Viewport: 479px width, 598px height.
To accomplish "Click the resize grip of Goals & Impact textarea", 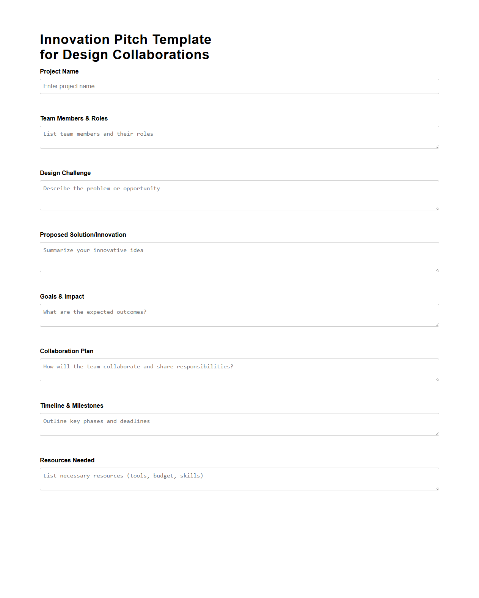I will tap(437, 325).
